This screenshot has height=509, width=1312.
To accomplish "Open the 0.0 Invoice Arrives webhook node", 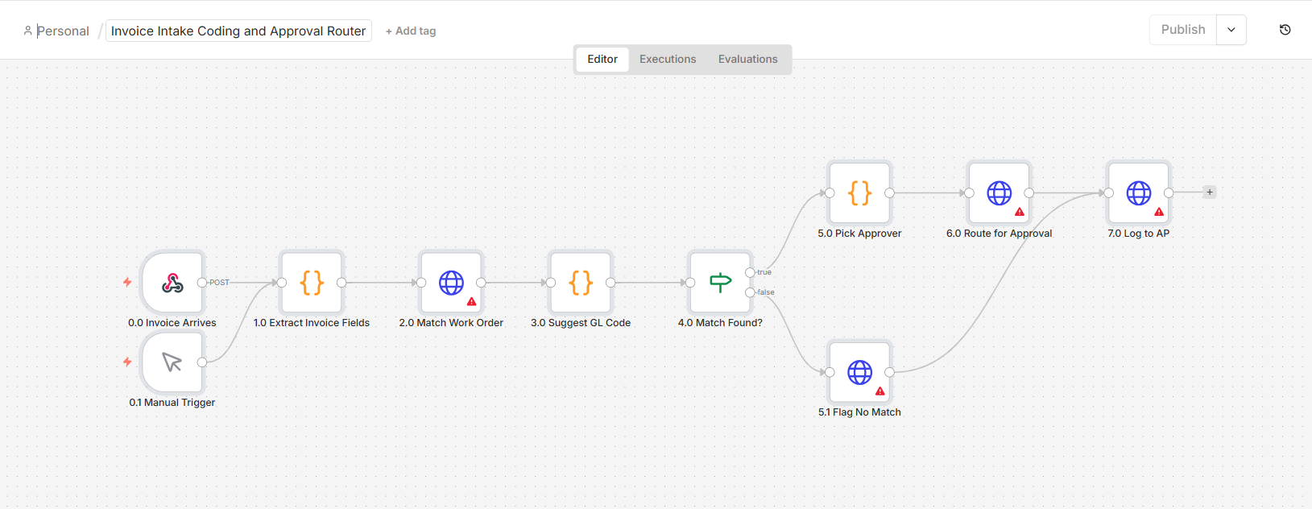I will coord(172,283).
